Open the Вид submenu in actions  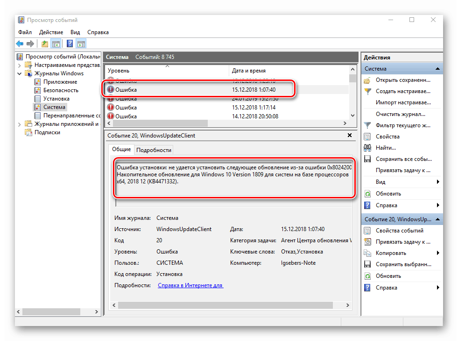[438, 182]
